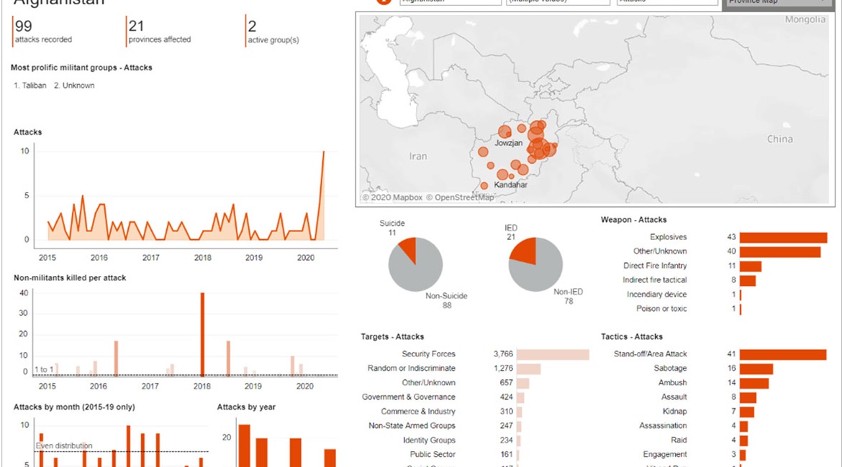Click the tallest 2018 bar in Non-militants killed chart

(202, 334)
